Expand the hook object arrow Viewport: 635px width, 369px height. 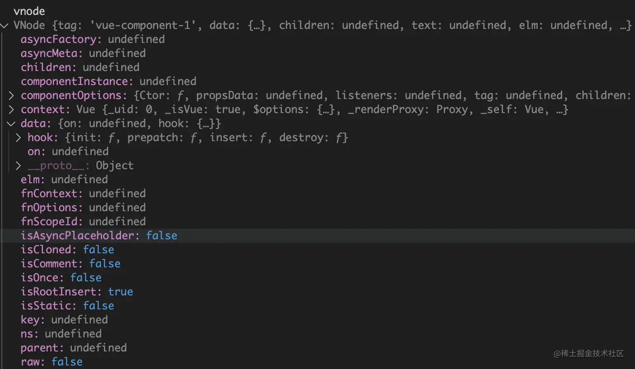pos(18,138)
